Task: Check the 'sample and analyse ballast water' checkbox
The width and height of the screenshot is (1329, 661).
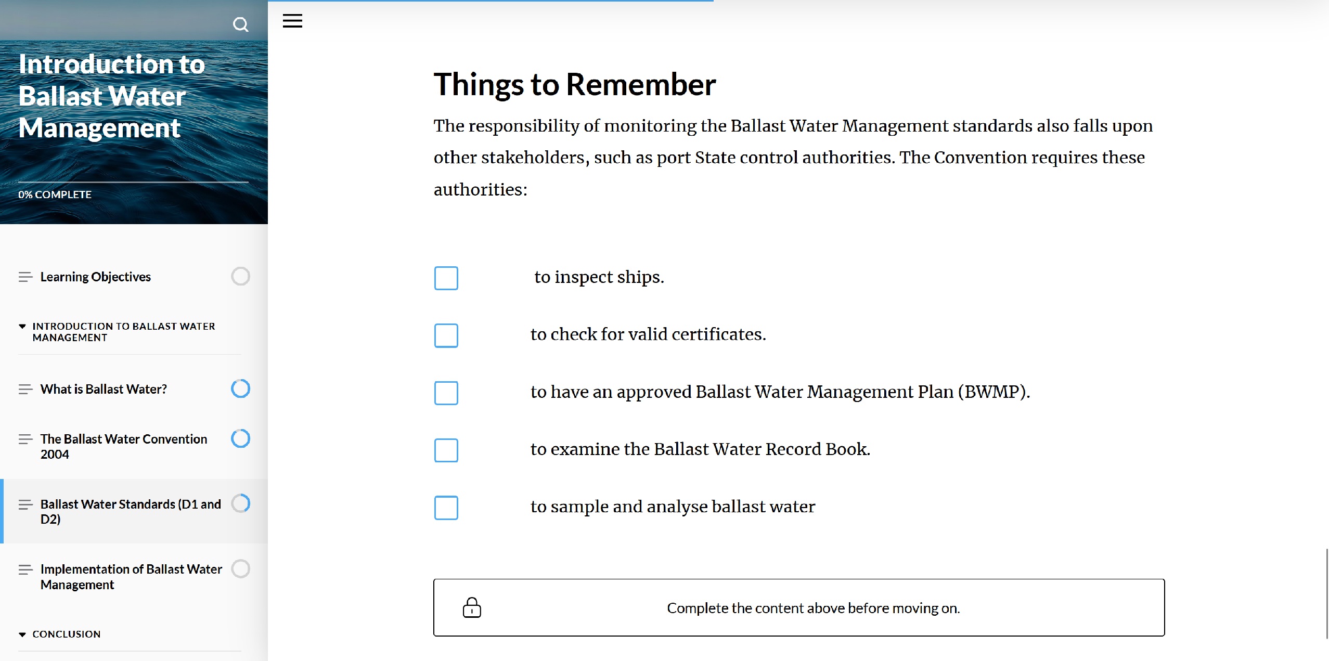Action: pyautogui.click(x=446, y=508)
